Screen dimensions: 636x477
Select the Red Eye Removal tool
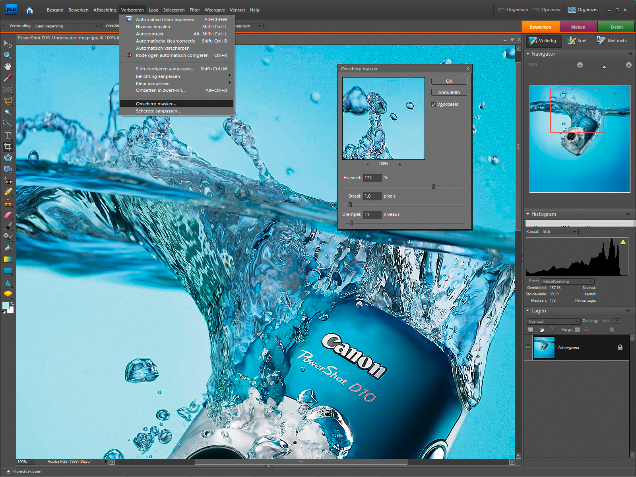click(8, 181)
